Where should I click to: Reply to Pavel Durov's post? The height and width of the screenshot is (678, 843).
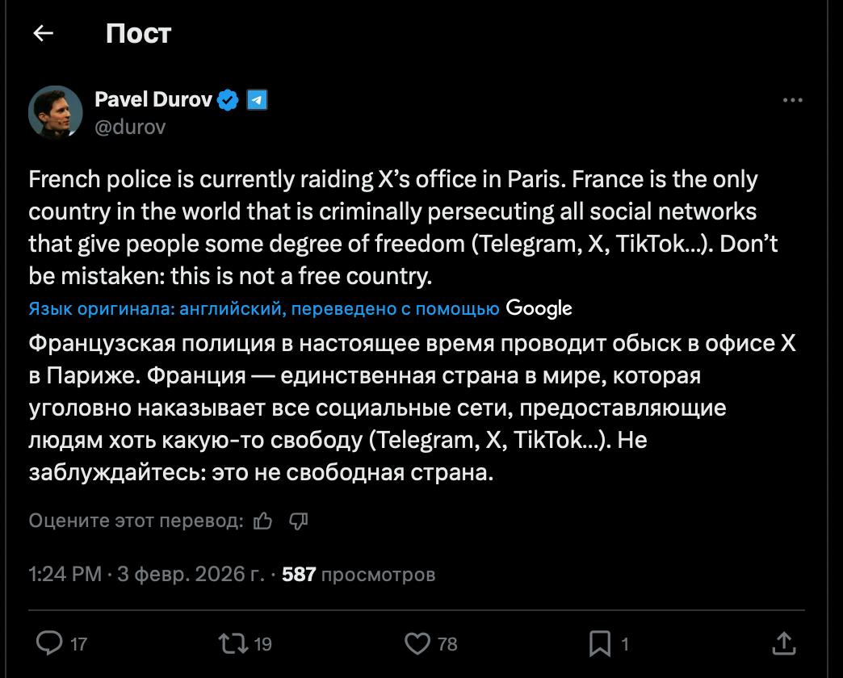click(x=48, y=644)
